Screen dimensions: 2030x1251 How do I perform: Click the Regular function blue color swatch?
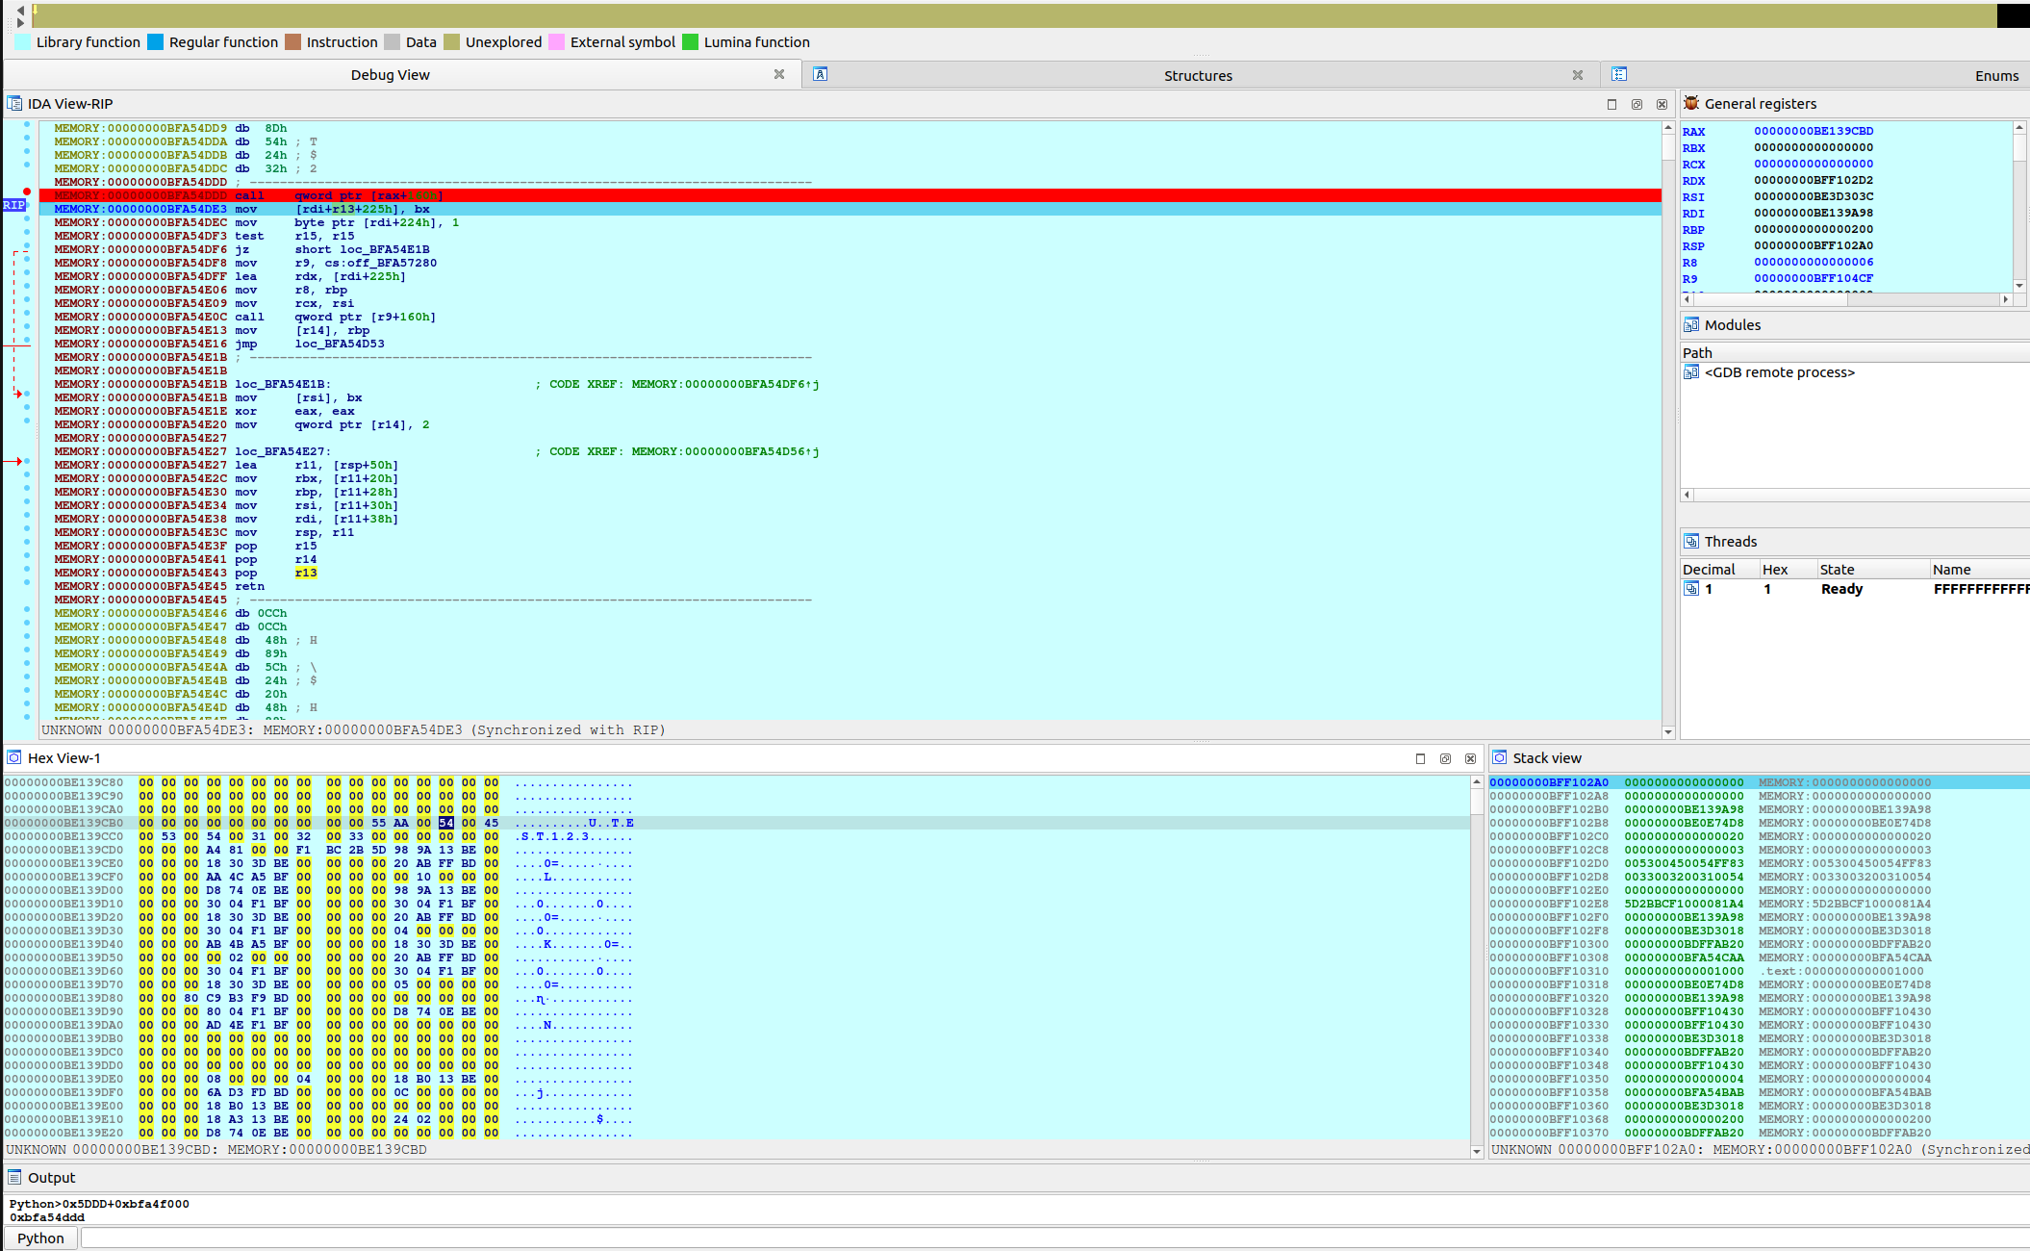pyautogui.click(x=155, y=42)
